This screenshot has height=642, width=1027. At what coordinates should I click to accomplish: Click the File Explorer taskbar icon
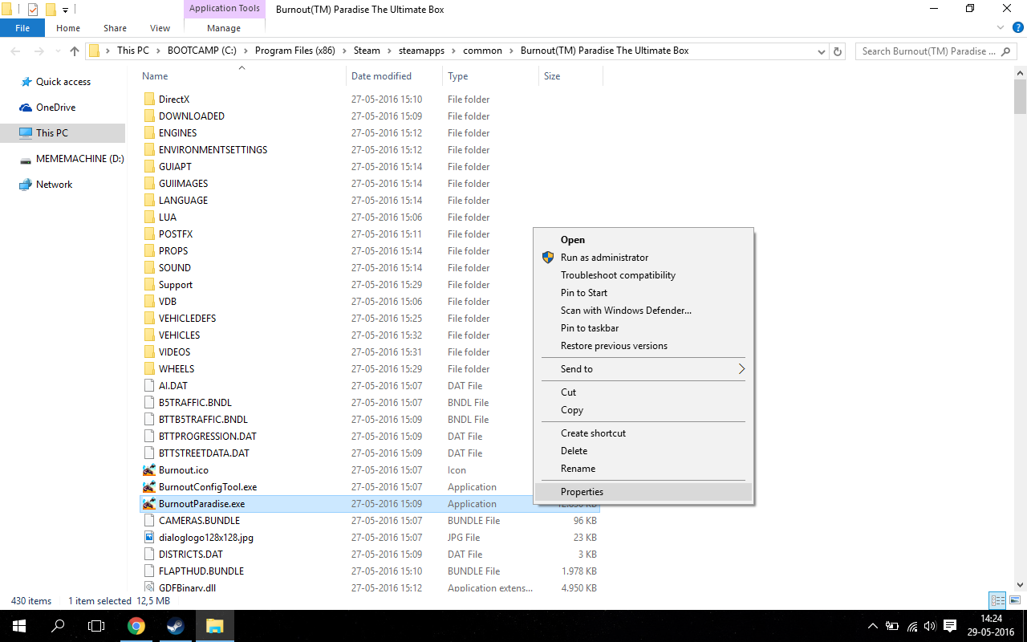[x=214, y=626]
